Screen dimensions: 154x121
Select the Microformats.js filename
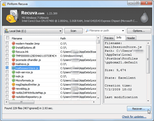coord(25,80)
